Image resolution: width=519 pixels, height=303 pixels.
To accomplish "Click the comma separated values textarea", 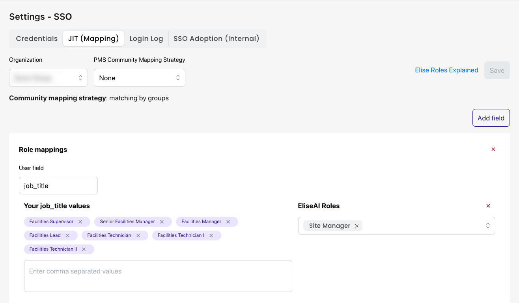I will (158, 276).
